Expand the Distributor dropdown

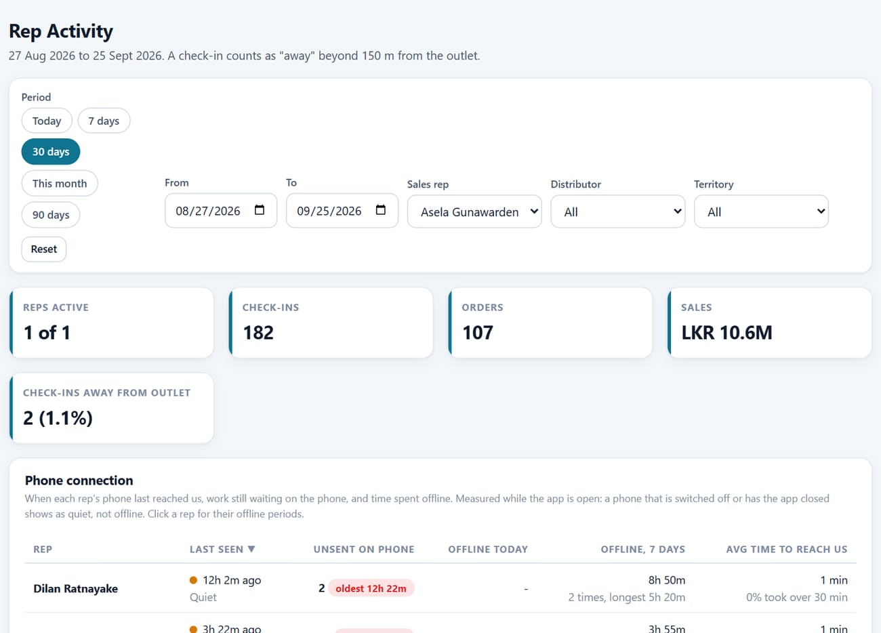(618, 212)
